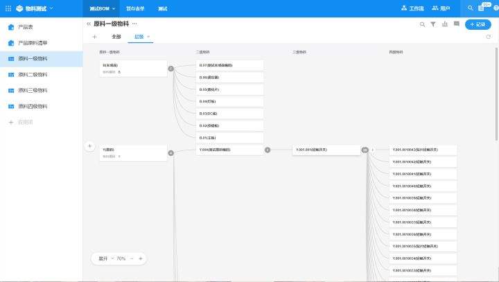Open the 层级 tab dropdown arrow
Viewport: 499px width, 282px height.
coord(148,37)
